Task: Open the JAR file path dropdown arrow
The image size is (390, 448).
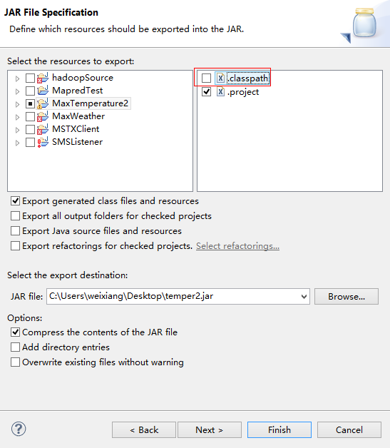Action: click(304, 297)
